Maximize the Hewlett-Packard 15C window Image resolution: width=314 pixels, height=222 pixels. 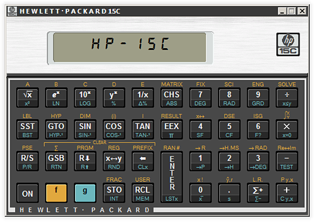292,11
